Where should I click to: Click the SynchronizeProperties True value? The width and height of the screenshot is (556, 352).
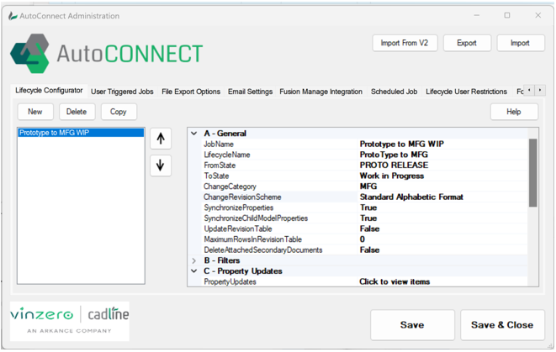tap(368, 208)
